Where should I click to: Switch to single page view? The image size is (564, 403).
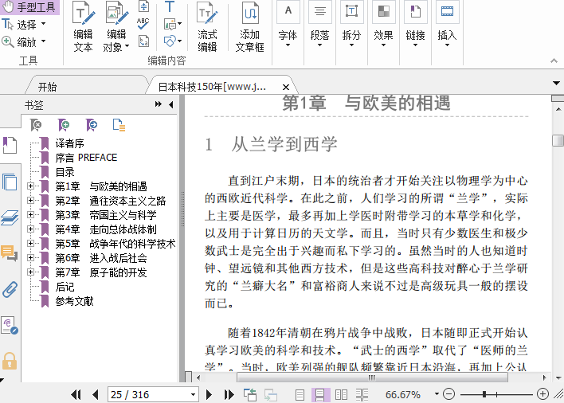tap(300, 395)
